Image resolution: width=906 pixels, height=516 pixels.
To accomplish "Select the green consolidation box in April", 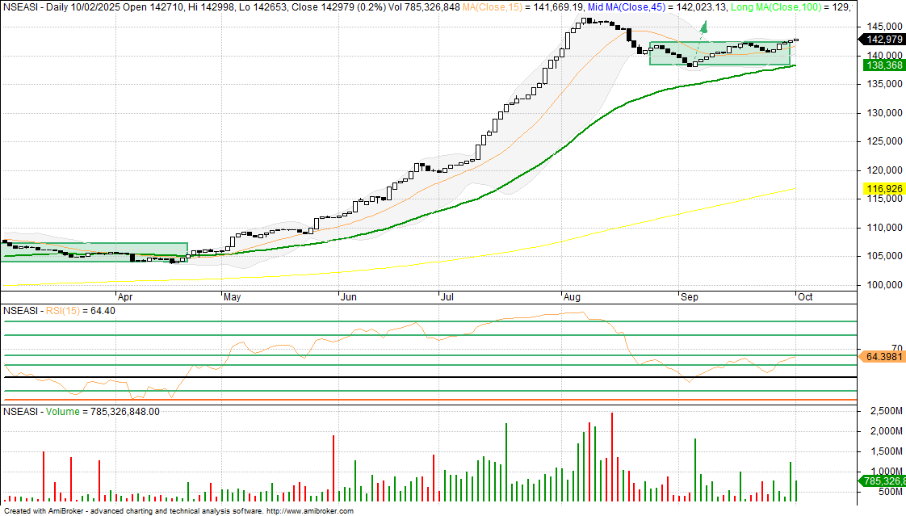I will point(94,252).
